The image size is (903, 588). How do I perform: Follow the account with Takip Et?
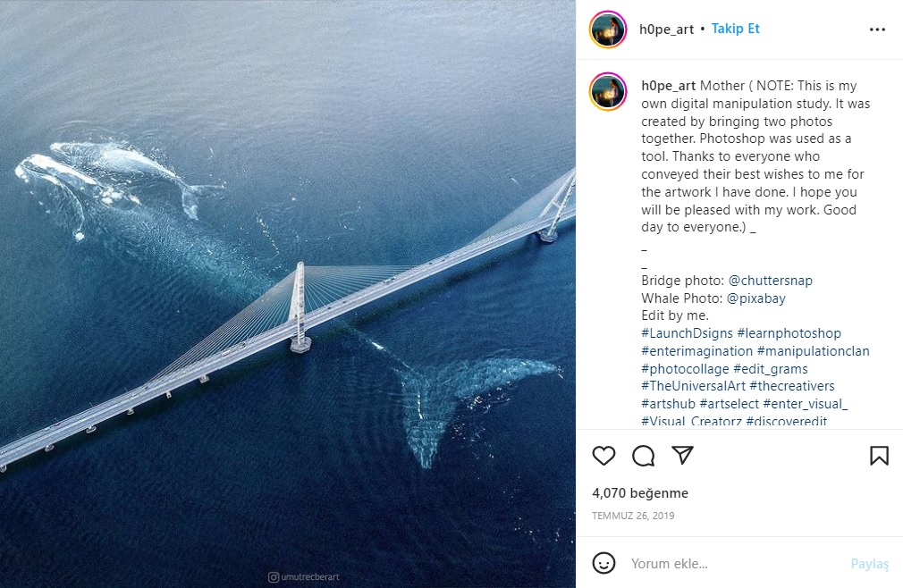coord(735,29)
